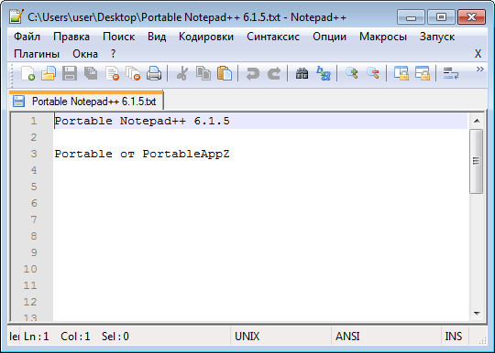Screen dimensions: 495x353
Task: Open a file with the folder icon
Action: [x=49, y=74]
